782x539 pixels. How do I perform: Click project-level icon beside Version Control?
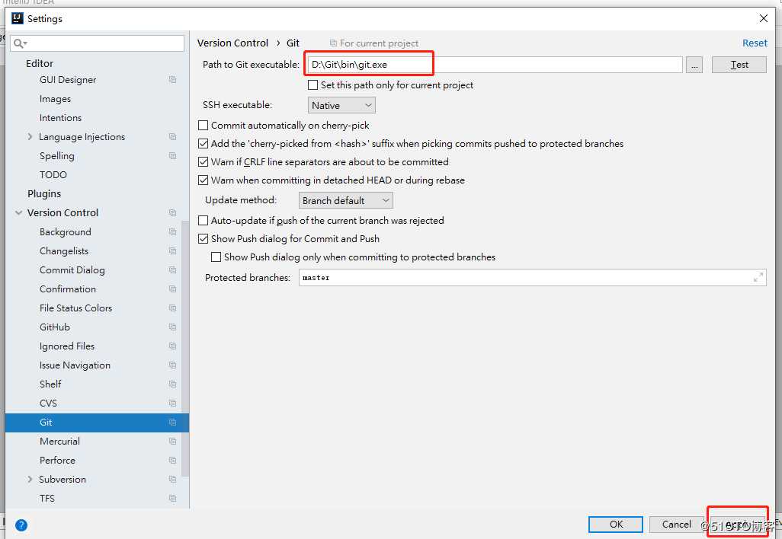coord(172,212)
